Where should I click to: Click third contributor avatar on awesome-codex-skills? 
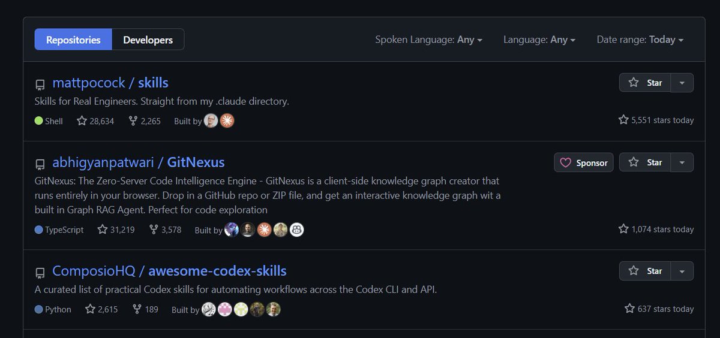pos(241,309)
